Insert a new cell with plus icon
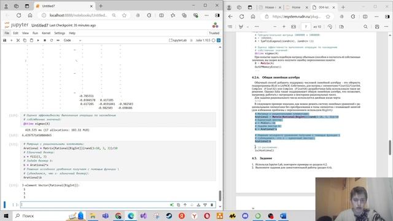The height and width of the screenshot is (221, 393). pos(11,40)
